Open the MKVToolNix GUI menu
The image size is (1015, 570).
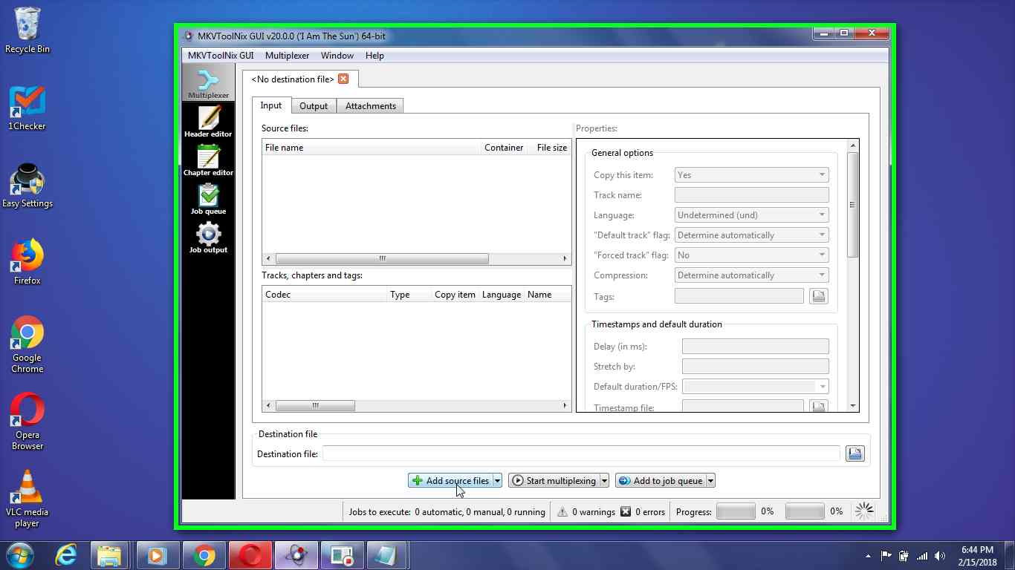tap(221, 56)
